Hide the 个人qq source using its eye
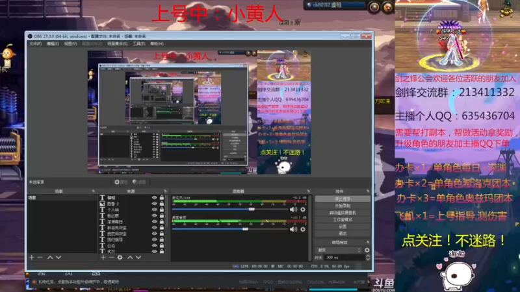Viewport: 520px width, 292px height. [154, 210]
